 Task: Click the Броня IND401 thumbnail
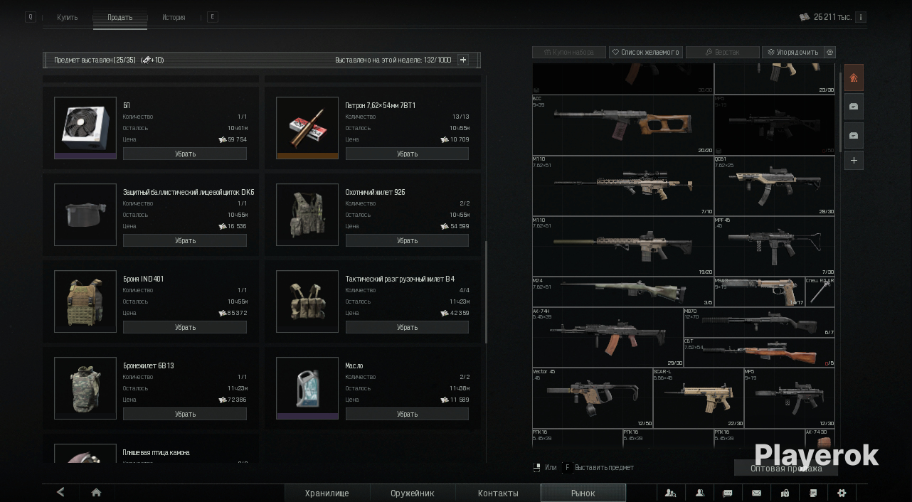[85, 301]
